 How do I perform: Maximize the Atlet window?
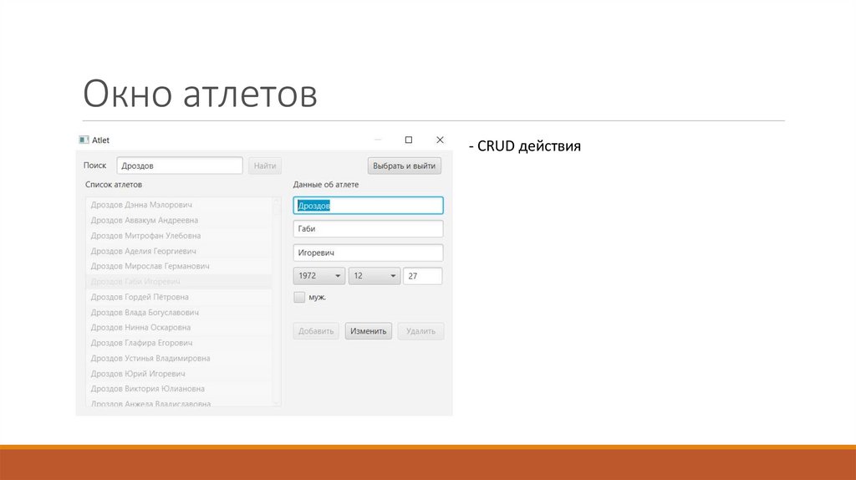point(408,140)
